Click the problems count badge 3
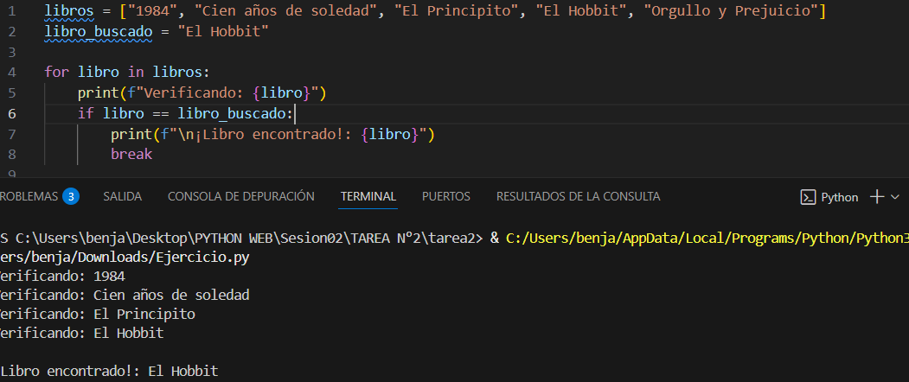The height and width of the screenshot is (382, 909). tap(71, 196)
